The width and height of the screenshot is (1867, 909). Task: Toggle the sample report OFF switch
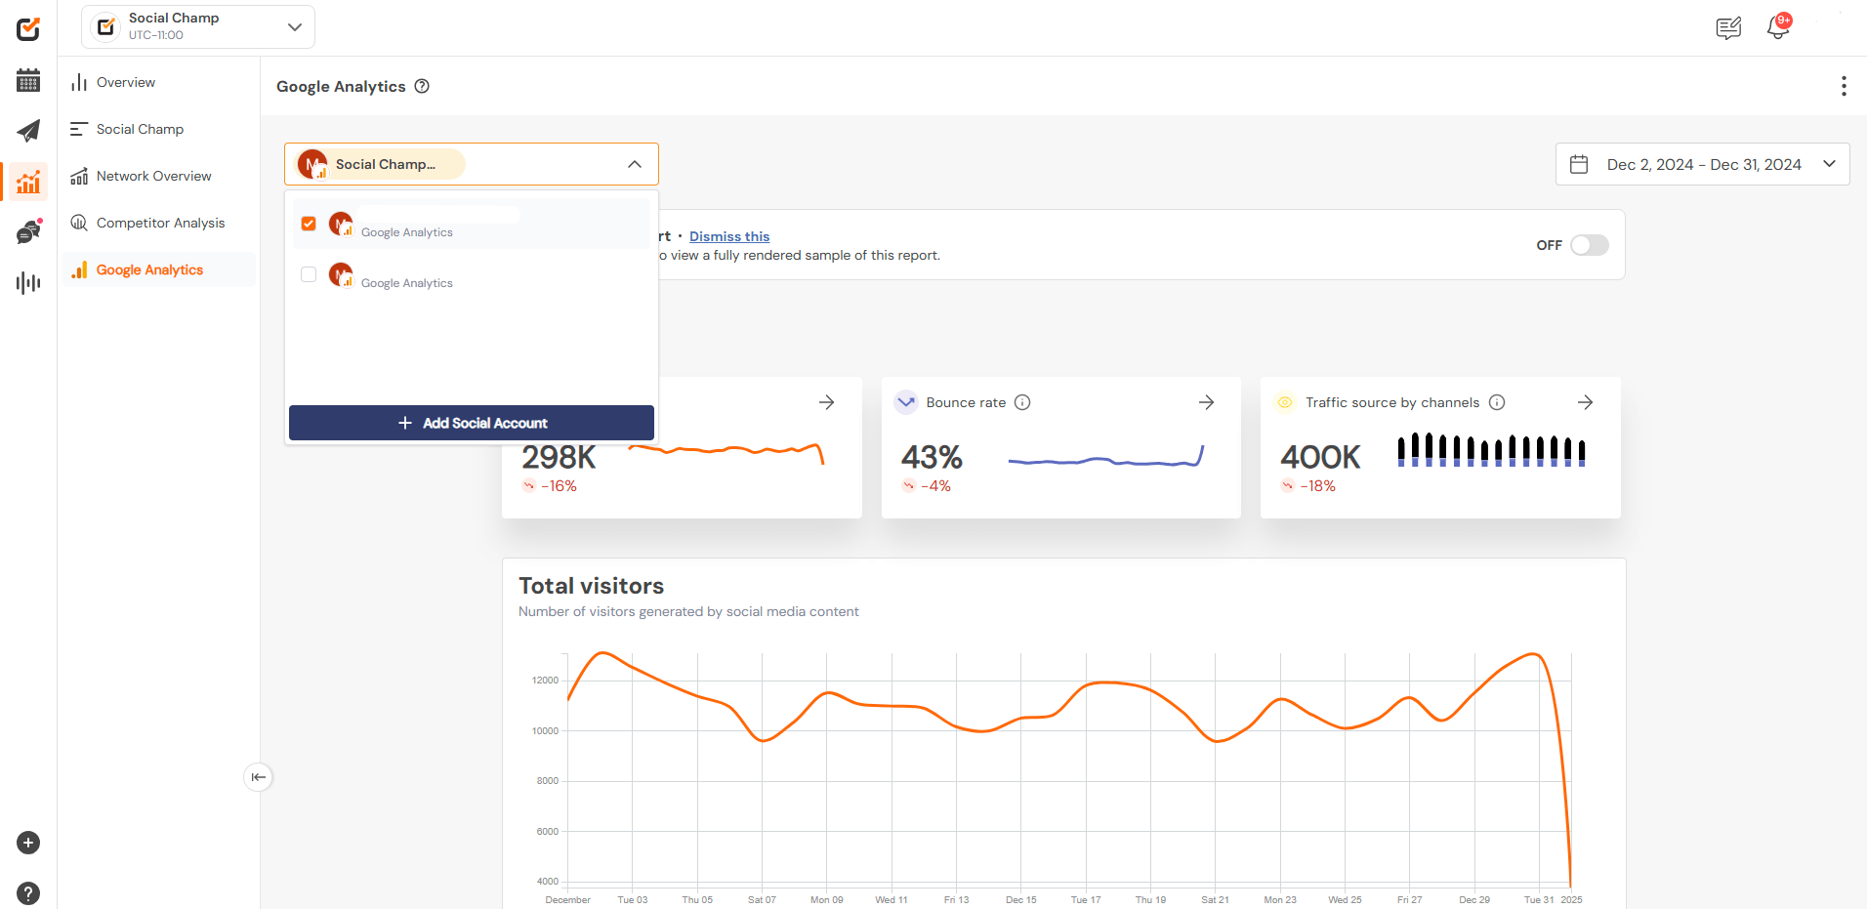[1589, 245]
